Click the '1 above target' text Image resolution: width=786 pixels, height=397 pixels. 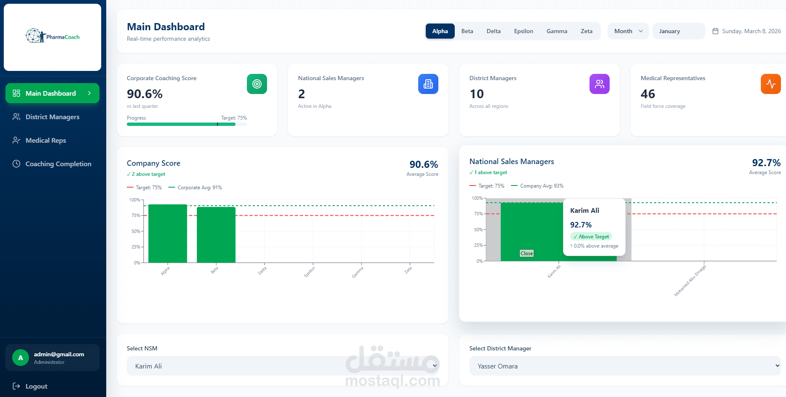coord(488,172)
